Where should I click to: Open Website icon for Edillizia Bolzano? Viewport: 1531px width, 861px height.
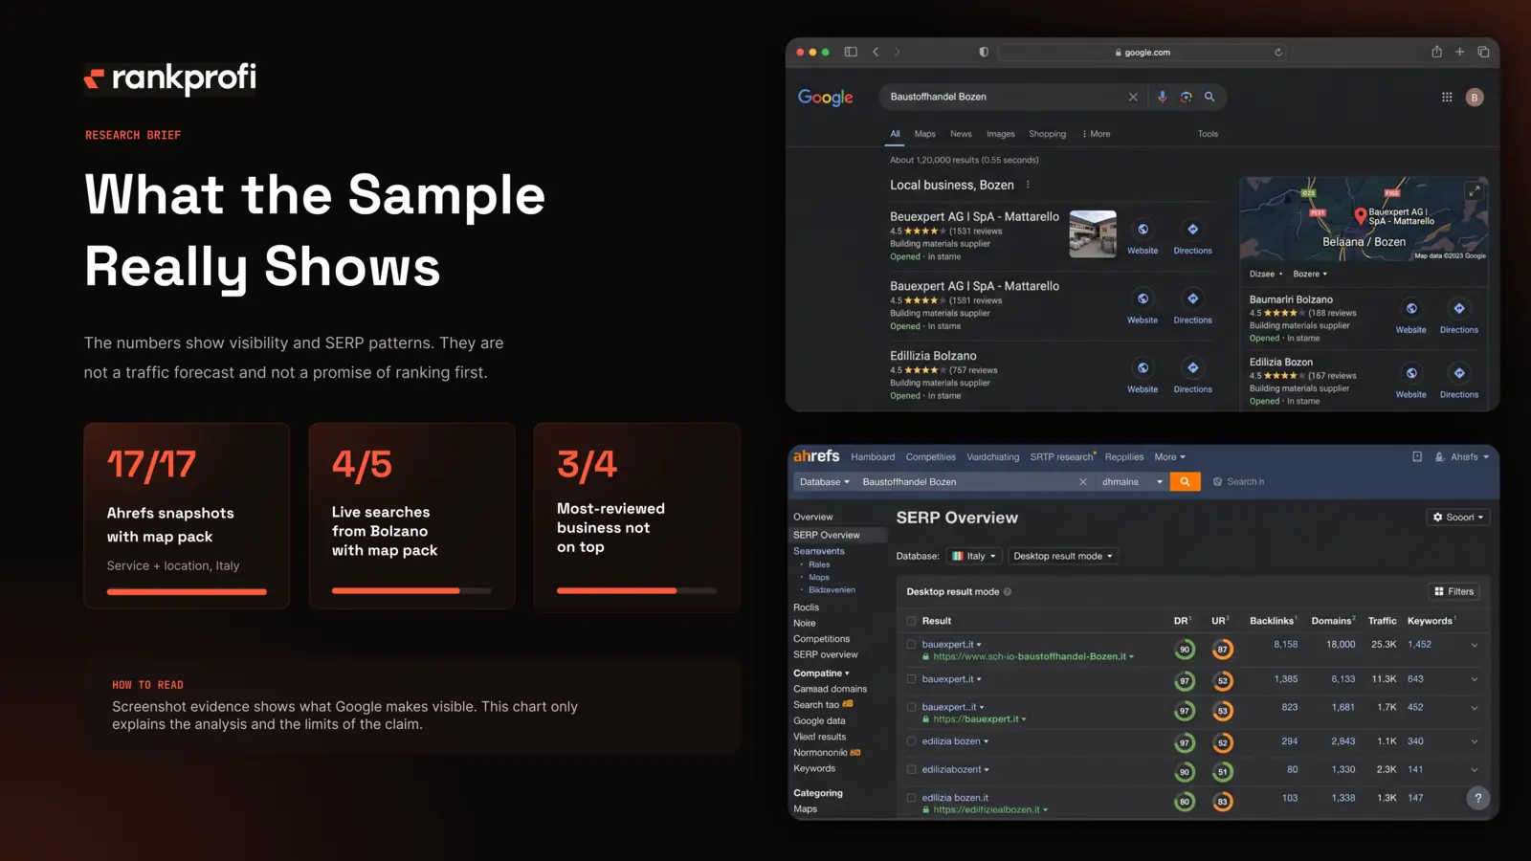(1143, 367)
